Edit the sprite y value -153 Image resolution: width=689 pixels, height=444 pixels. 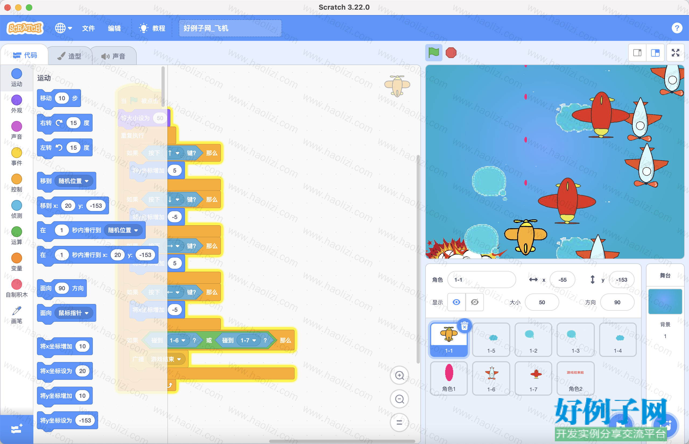[621, 280]
